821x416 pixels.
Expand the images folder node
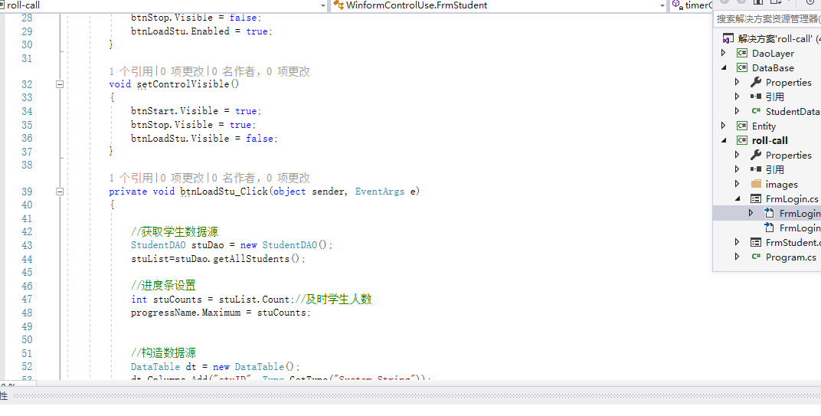(738, 184)
